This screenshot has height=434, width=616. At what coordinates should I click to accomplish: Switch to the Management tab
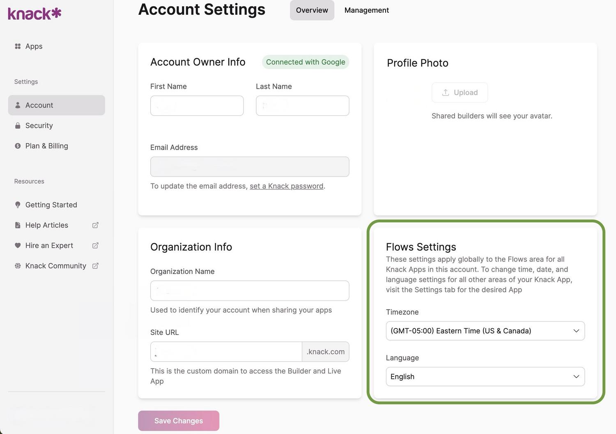click(x=366, y=10)
